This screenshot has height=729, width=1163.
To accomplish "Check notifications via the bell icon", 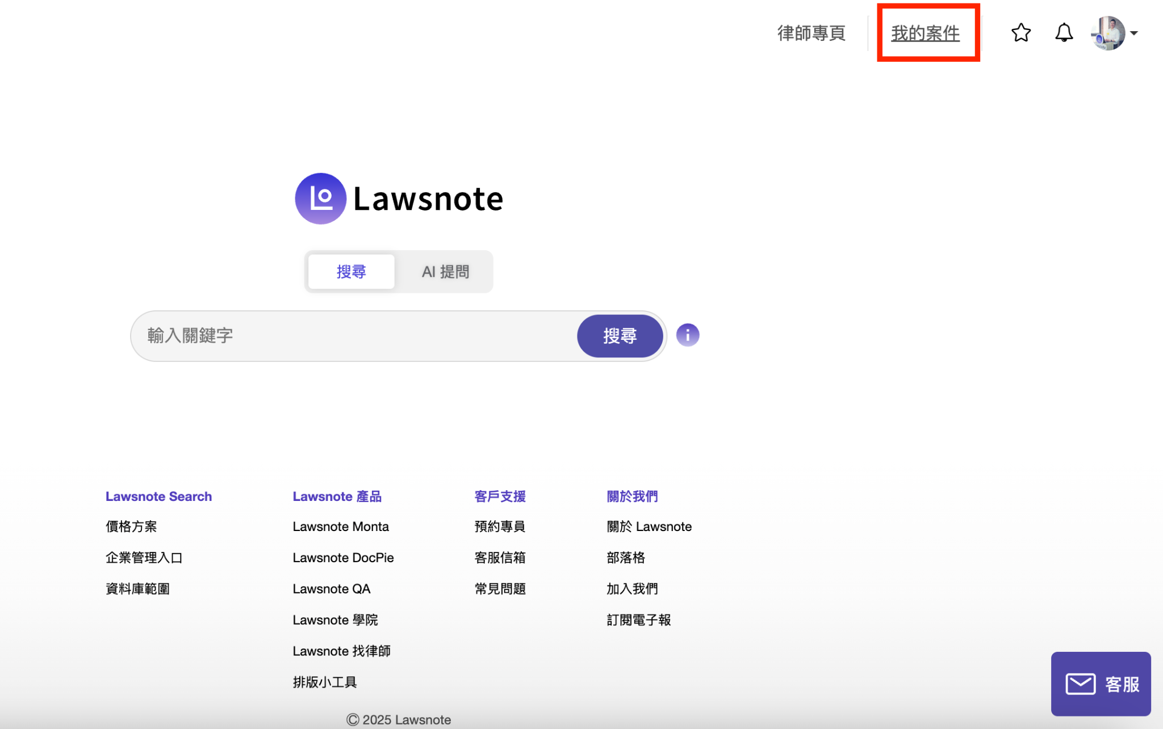I will (1063, 33).
